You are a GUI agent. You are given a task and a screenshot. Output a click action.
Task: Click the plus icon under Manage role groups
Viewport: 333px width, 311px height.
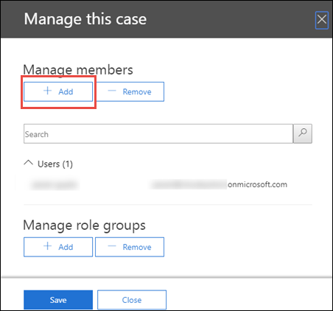[47, 246]
